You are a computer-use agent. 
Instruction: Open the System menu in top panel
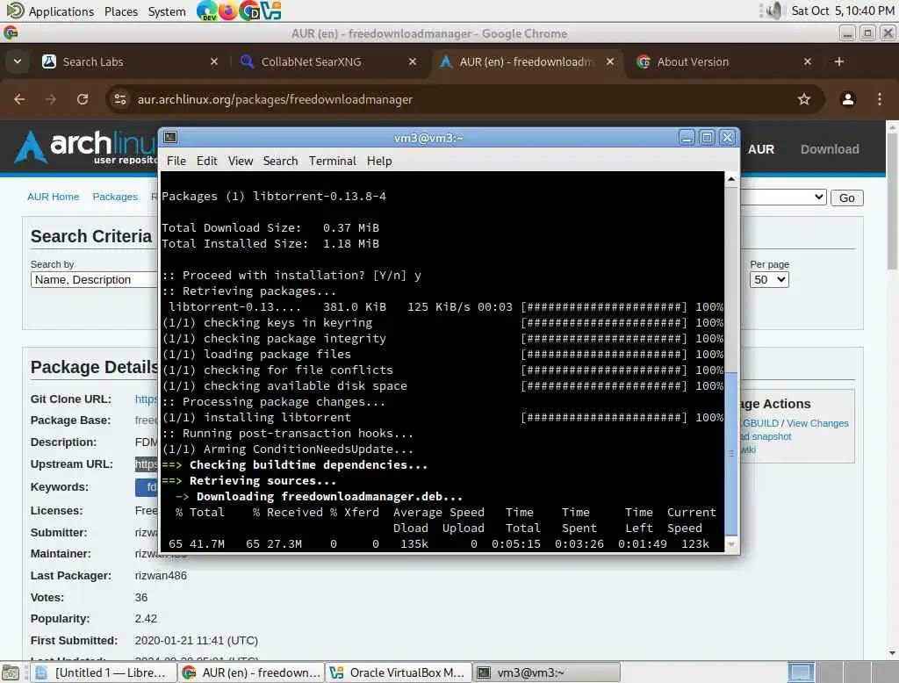pyautogui.click(x=167, y=11)
